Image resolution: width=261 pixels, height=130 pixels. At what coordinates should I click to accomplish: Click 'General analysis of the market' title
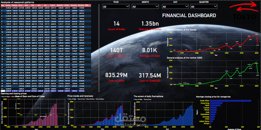tap(181, 30)
